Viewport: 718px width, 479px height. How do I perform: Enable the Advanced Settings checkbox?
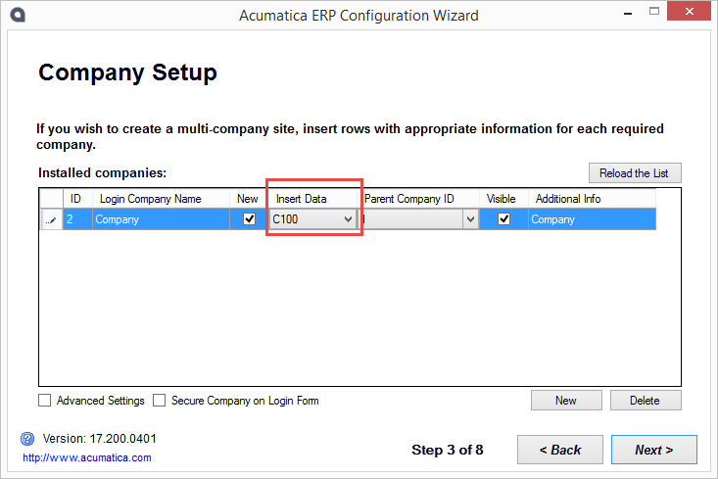[44, 401]
